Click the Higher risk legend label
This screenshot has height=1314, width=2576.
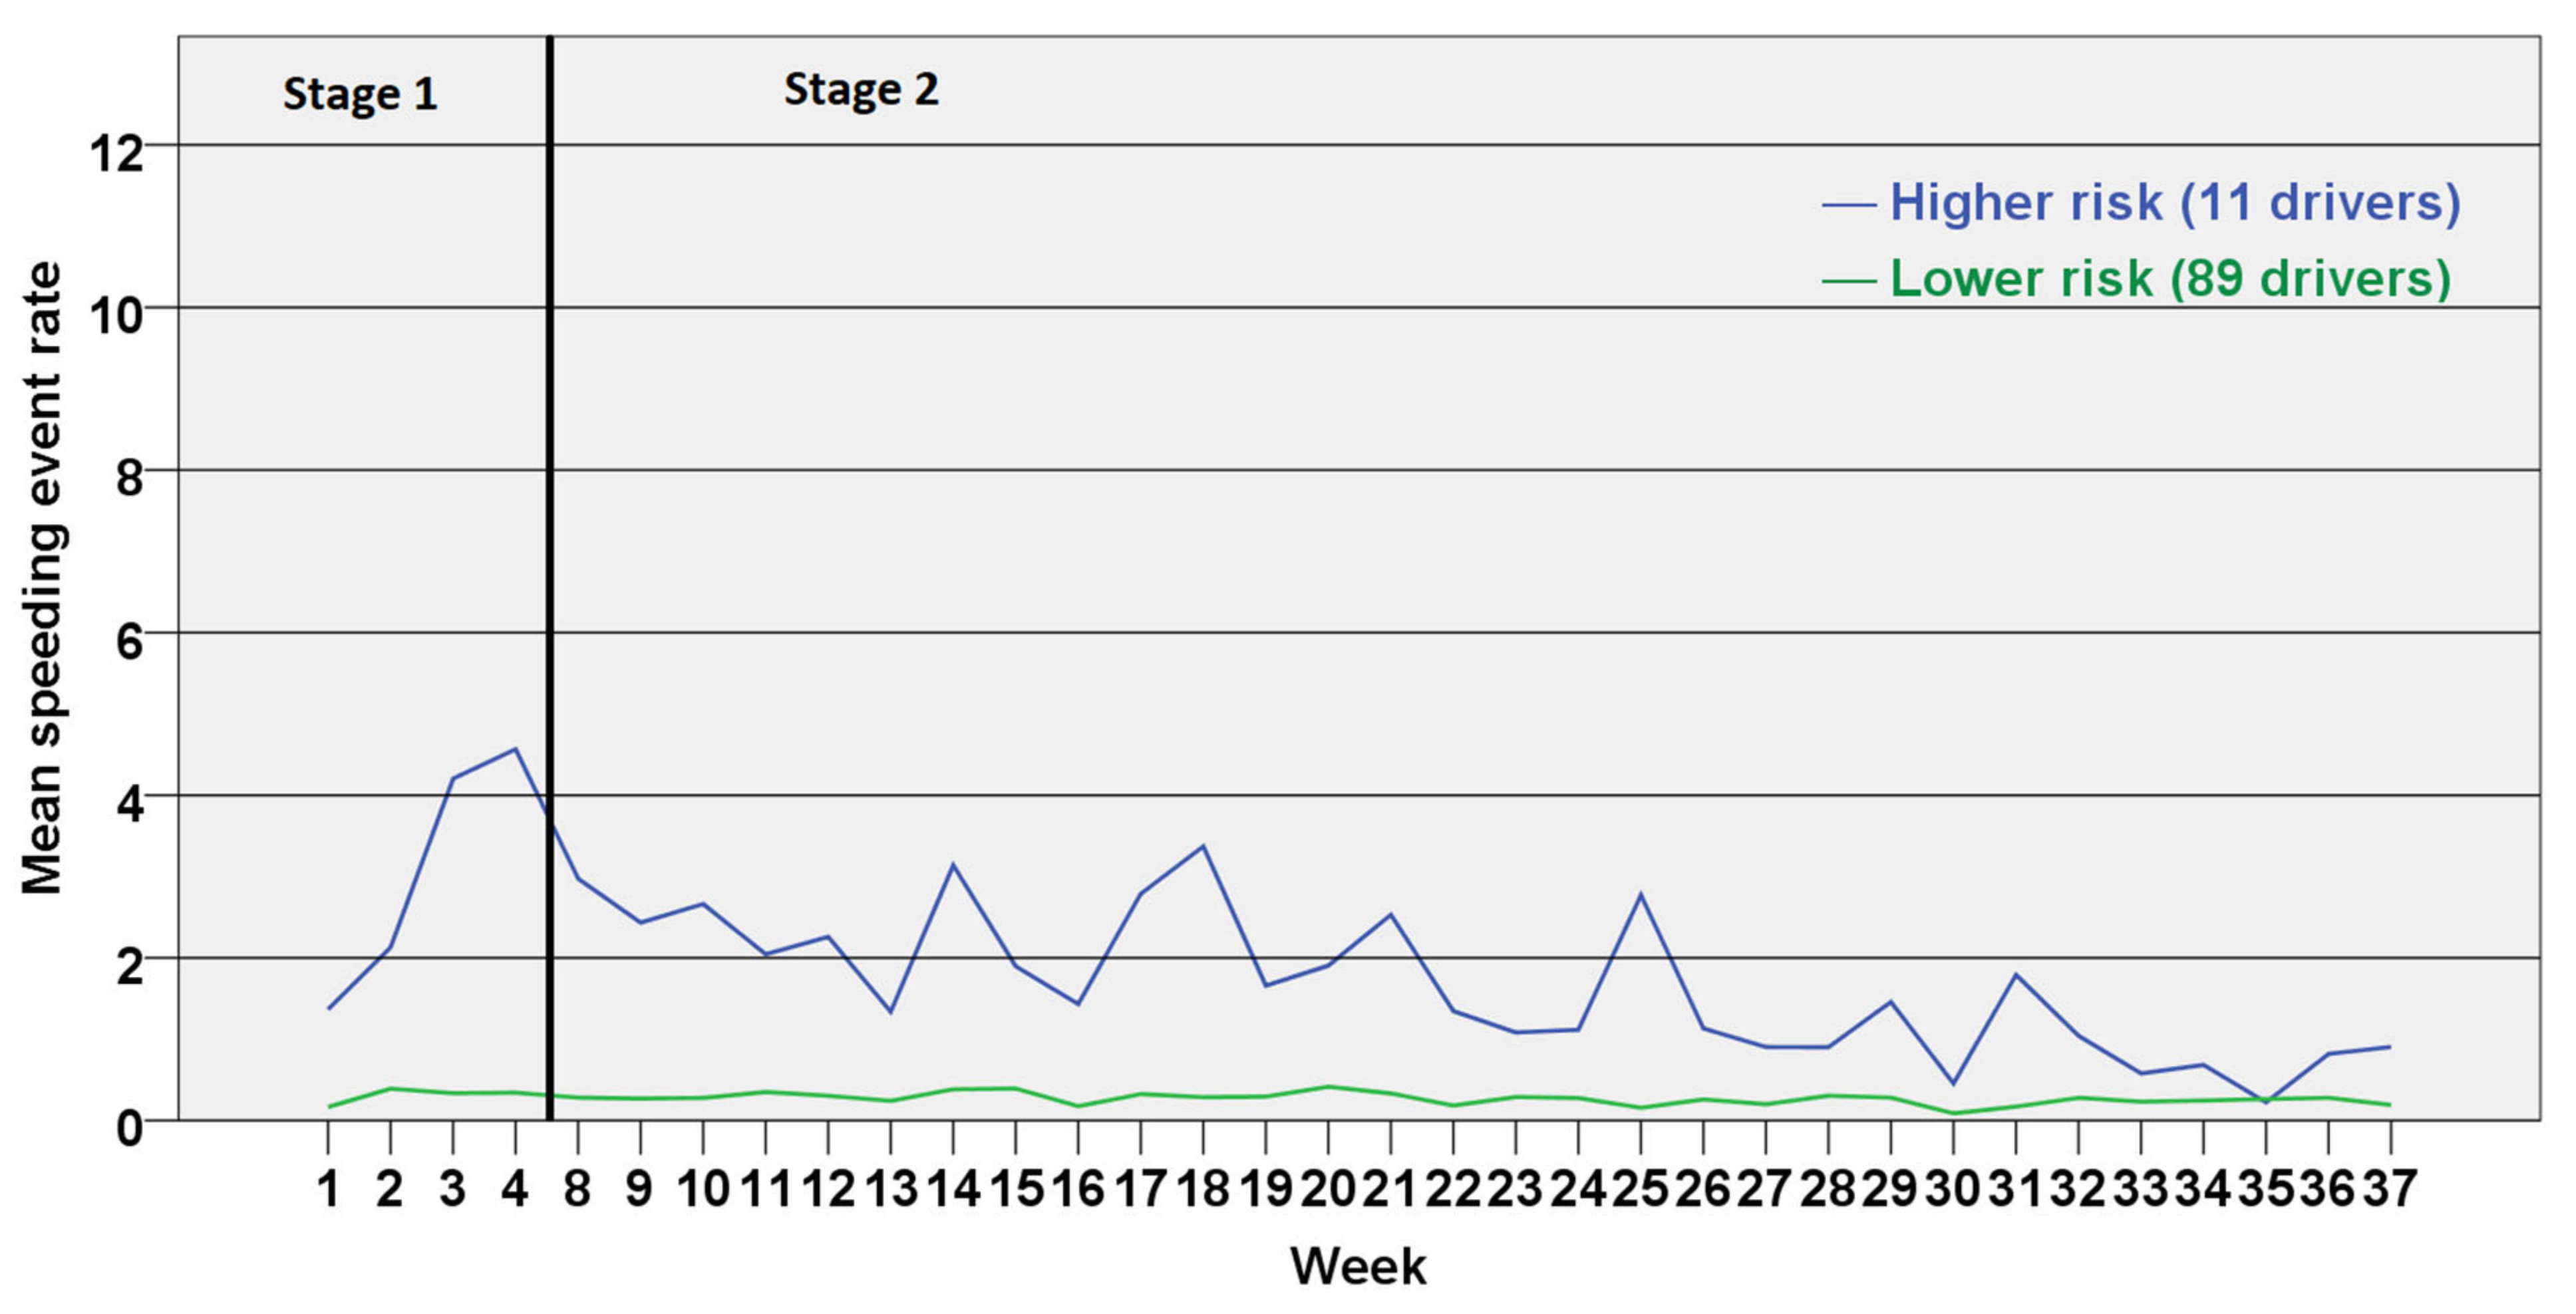click(2174, 203)
